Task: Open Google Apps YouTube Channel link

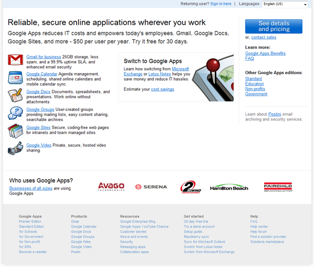Action: [144, 227]
